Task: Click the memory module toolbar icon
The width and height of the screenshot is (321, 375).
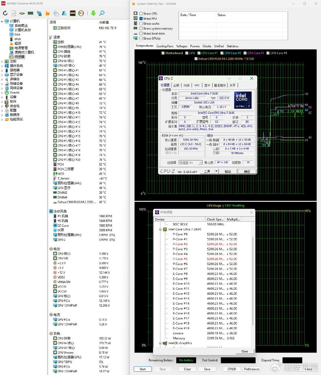Action: tap(30, 13)
